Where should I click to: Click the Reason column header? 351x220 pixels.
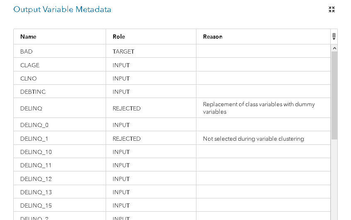(x=213, y=37)
